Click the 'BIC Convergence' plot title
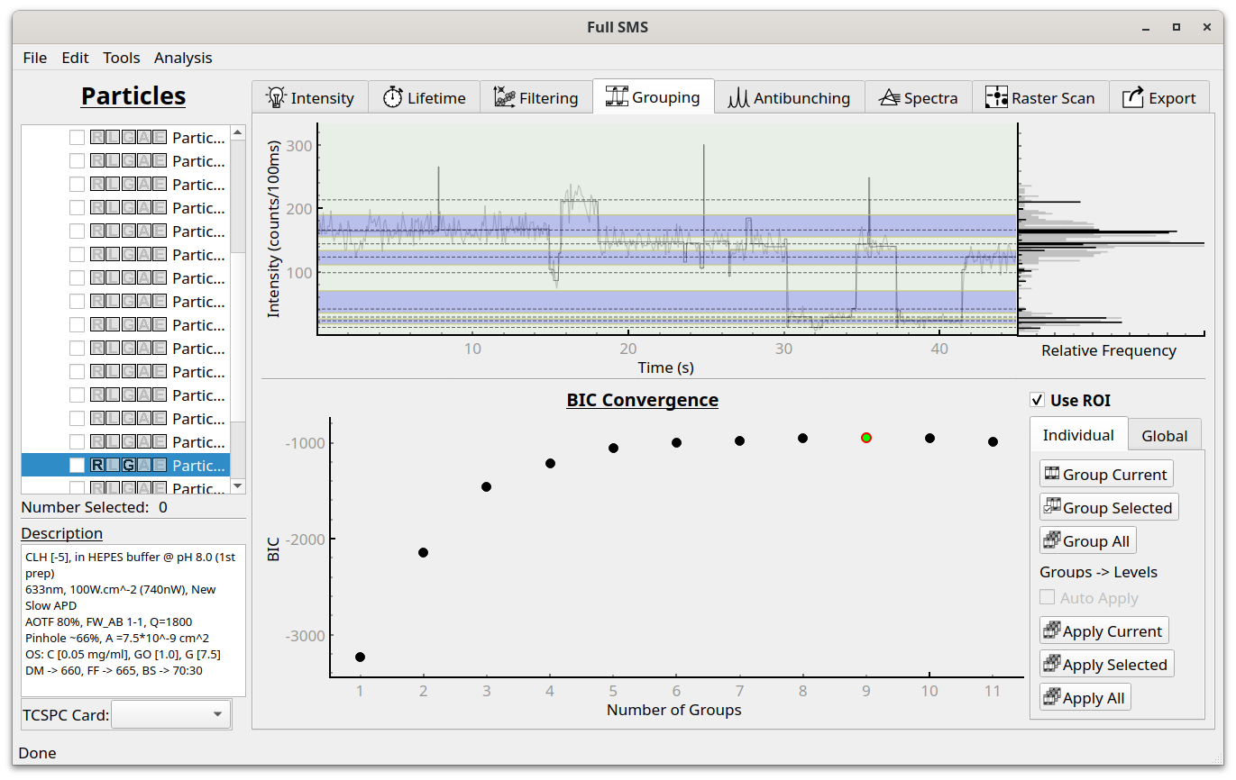Image resolution: width=1236 pixels, height=780 pixels. (643, 400)
